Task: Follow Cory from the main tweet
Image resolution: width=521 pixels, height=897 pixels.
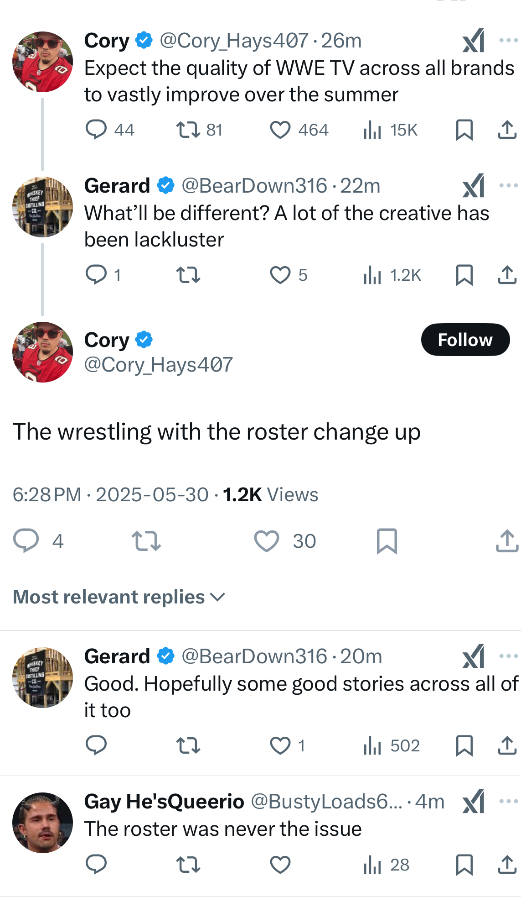Action: (x=465, y=340)
